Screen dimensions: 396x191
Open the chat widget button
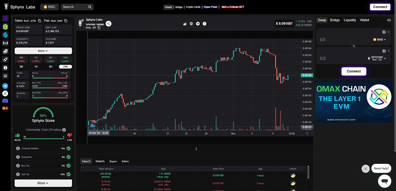tap(384, 181)
